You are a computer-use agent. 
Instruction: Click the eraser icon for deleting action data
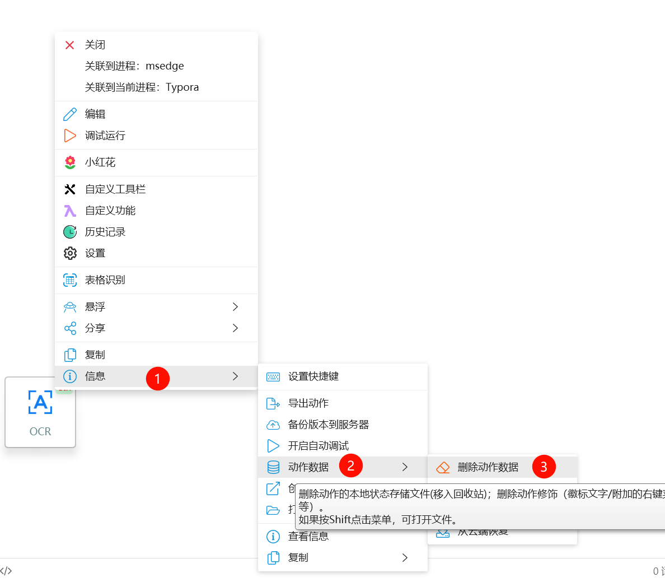click(443, 467)
